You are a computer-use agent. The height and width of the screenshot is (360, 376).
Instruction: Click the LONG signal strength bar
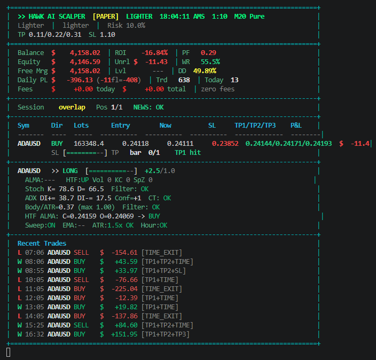click(111, 171)
